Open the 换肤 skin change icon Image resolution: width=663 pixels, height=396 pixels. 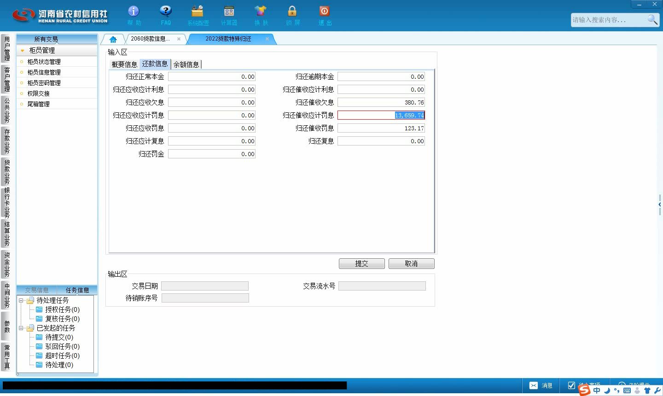(x=261, y=11)
